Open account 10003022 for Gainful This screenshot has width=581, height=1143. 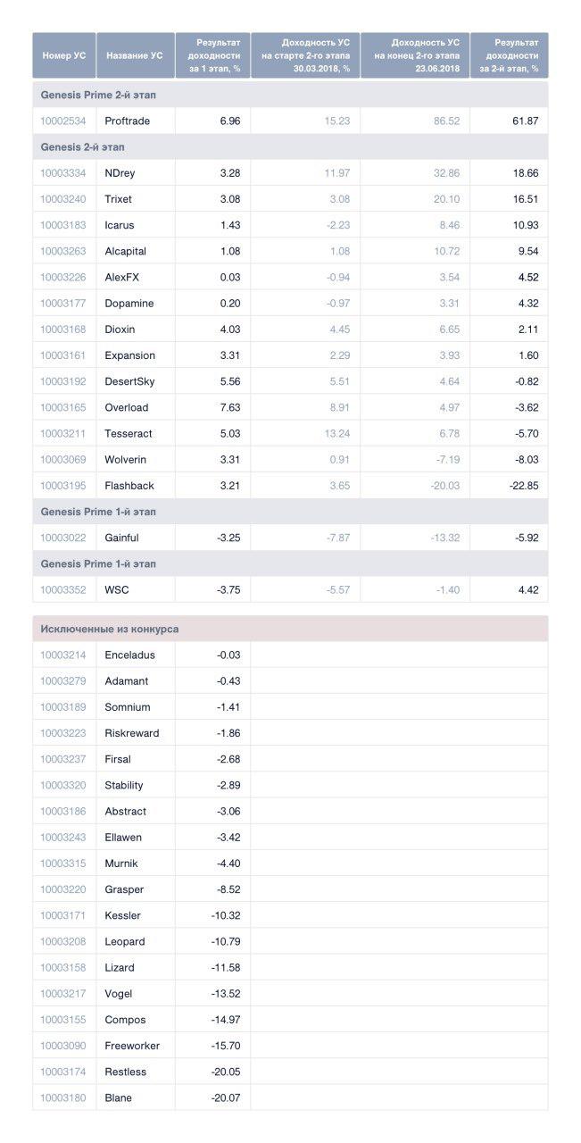coord(62,538)
